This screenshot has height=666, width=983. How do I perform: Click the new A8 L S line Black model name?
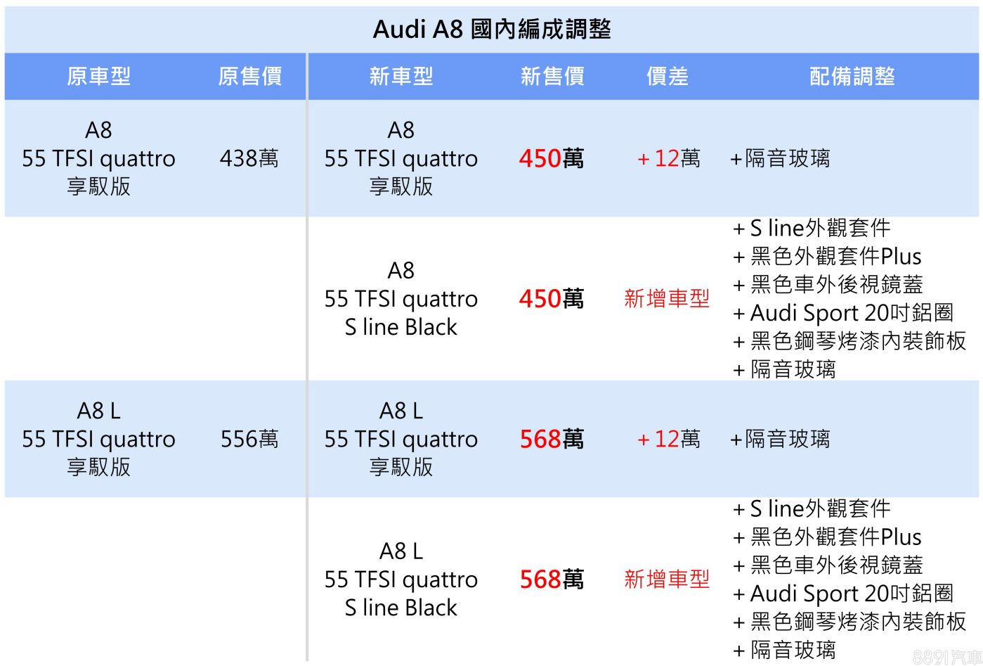[x=401, y=579]
